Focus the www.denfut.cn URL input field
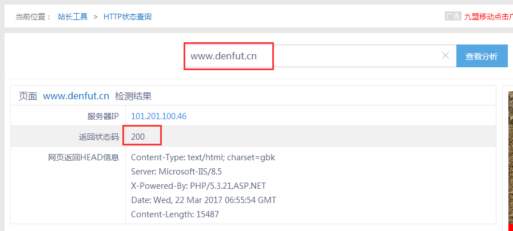The image size is (513, 231). click(x=320, y=56)
